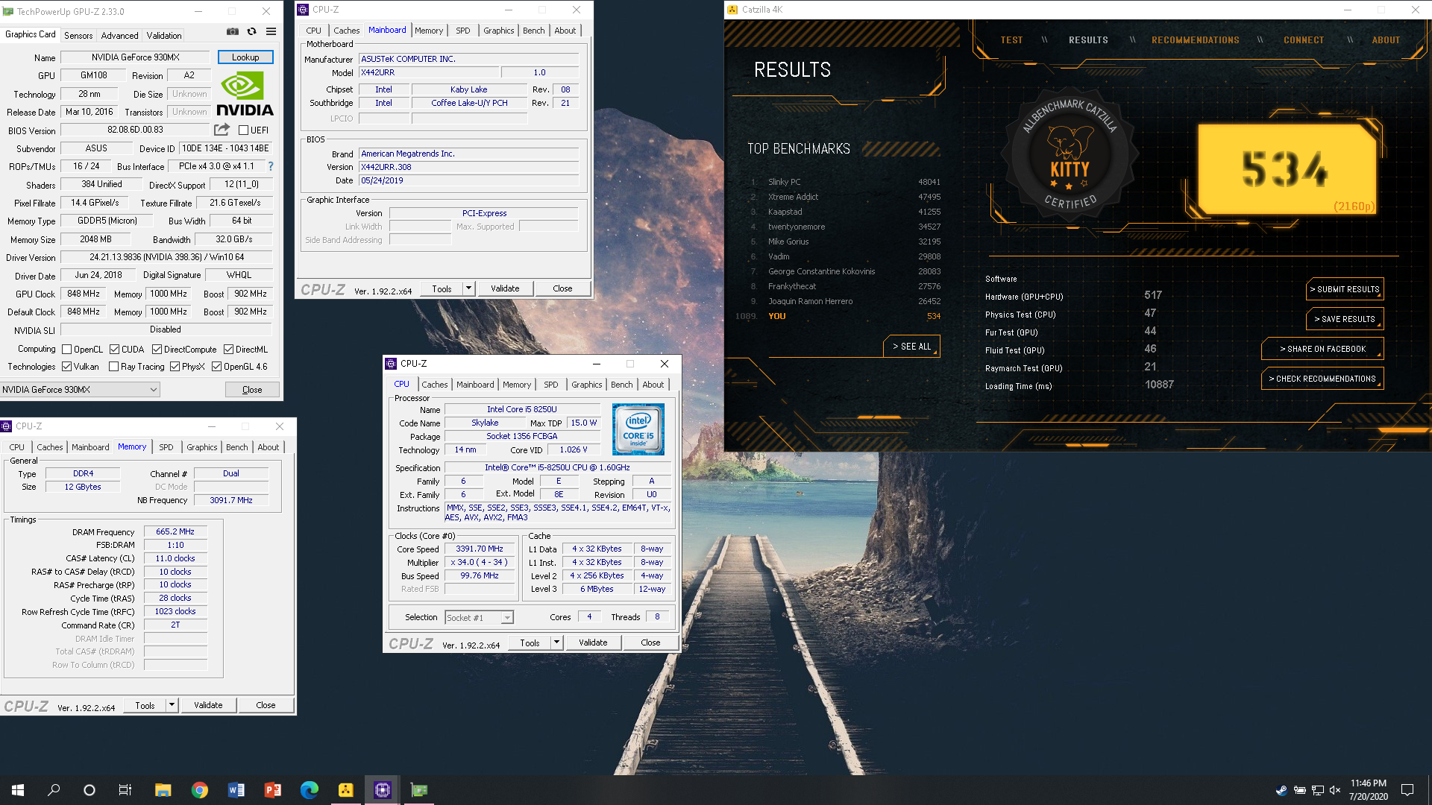Screen dimensions: 1432x805
Task: Refresh GPU-Z sensor data icon
Action: [252, 31]
